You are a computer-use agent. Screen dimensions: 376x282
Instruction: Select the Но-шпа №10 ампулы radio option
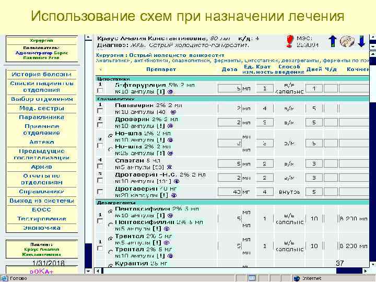point(110,136)
